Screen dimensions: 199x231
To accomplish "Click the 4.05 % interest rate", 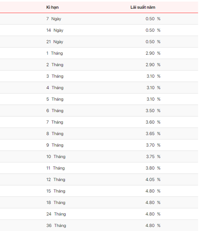I will click(x=153, y=180).
